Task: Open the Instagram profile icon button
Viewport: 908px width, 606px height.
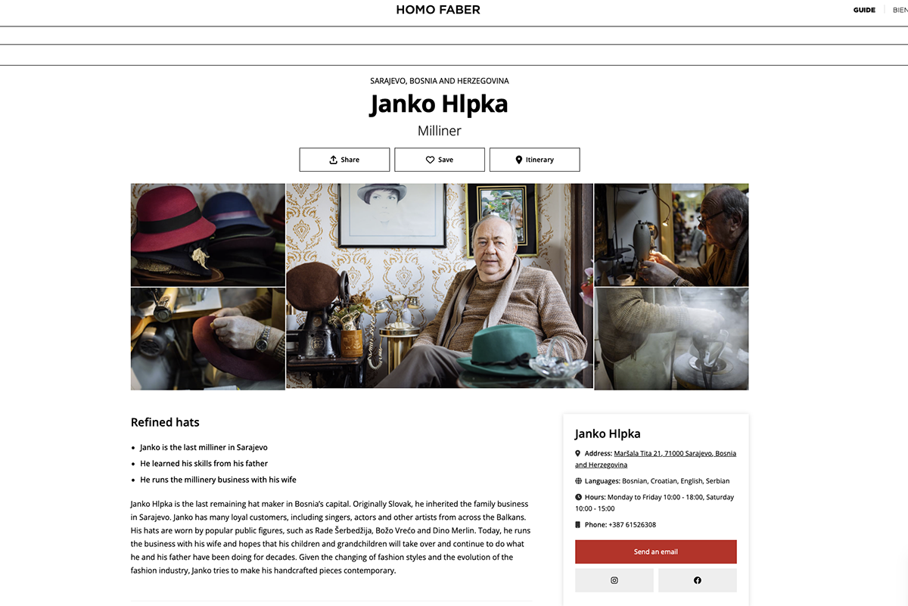Action: click(x=614, y=580)
